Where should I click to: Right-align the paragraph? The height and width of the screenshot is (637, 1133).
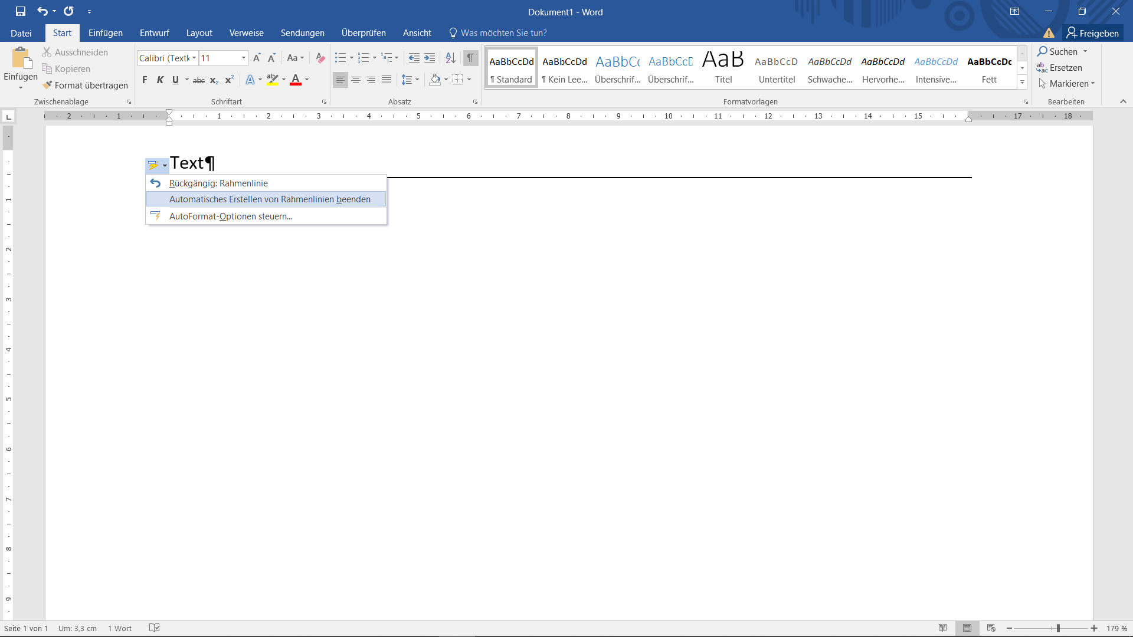pyautogui.click(x=371, y=80)
